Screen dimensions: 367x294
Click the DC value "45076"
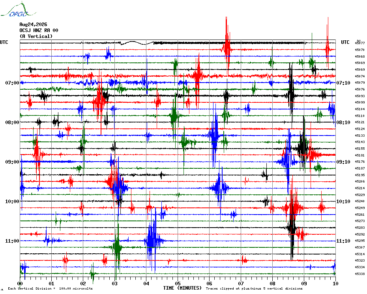click(360, 89)
